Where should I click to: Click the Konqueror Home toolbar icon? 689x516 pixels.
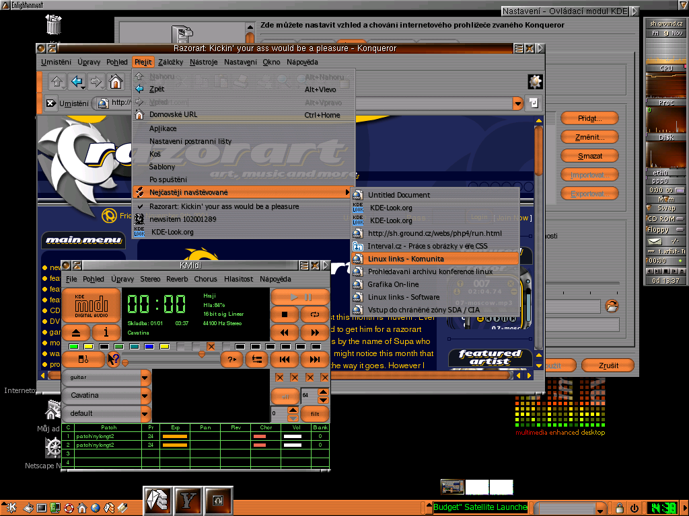pyautogui.click(x=115, y=81)
